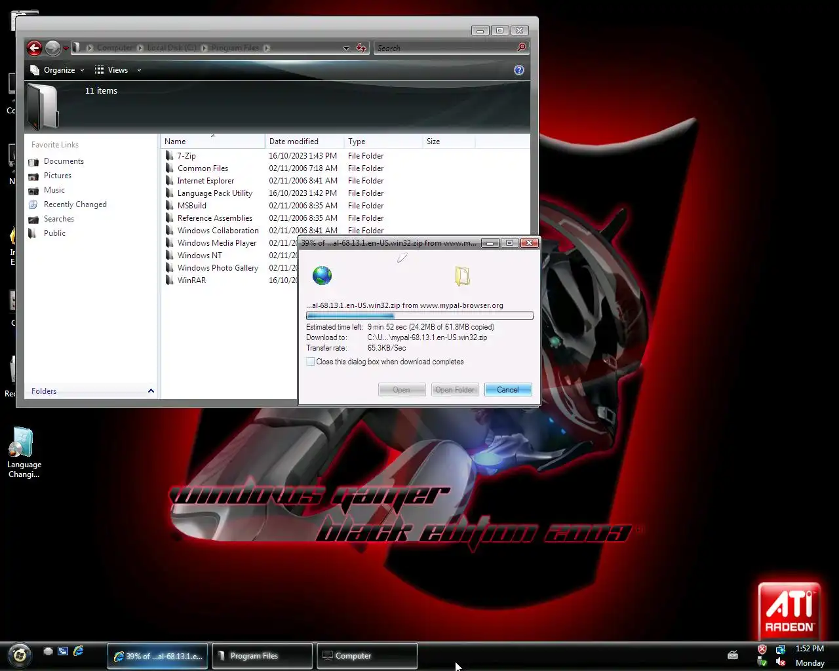Enable 'Close this dialog box when download completes'

click(311, 362)
